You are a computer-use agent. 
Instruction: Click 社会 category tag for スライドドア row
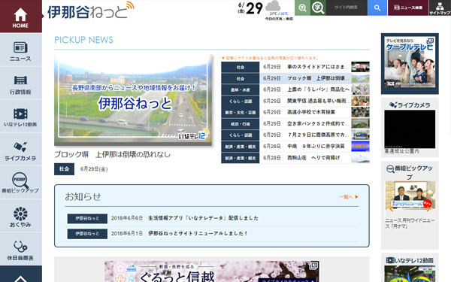(241, 67)
